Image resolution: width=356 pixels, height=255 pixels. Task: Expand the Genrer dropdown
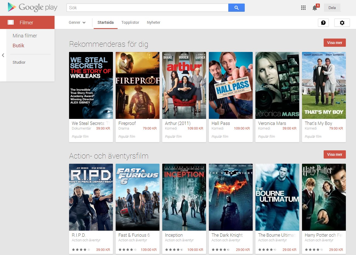coord(77,22)
